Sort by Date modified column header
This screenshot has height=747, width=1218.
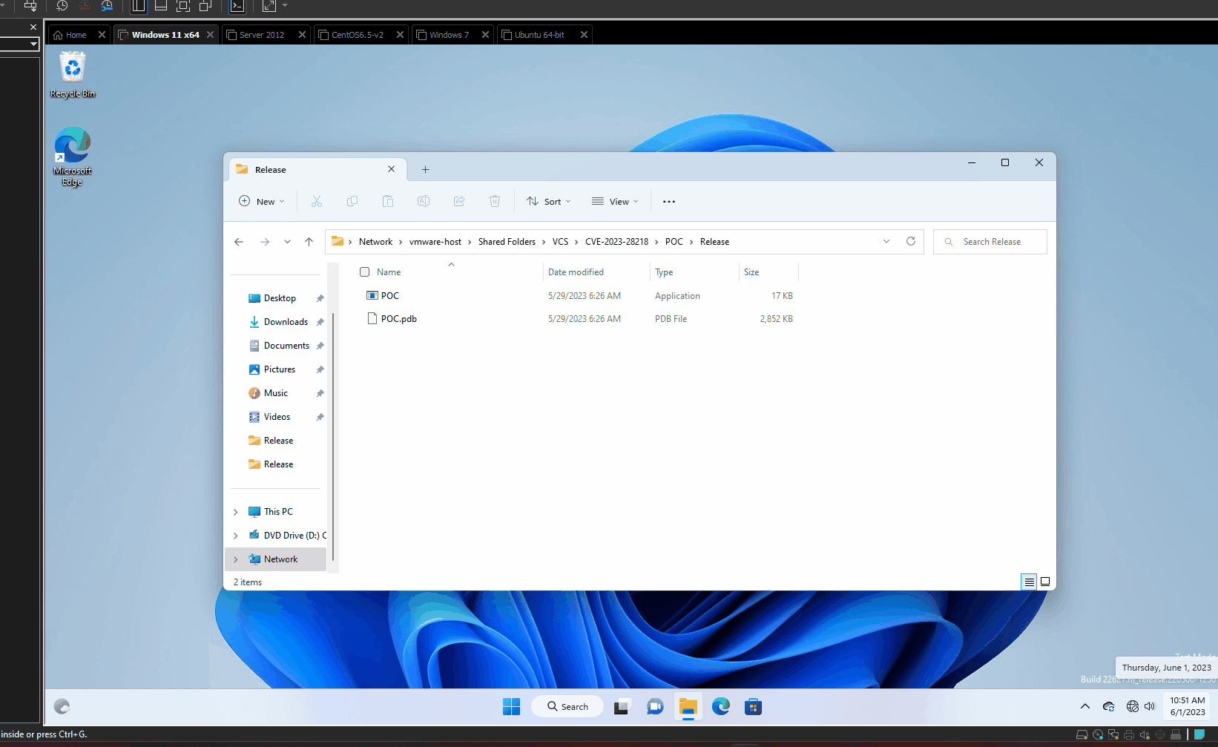[596, 272]
